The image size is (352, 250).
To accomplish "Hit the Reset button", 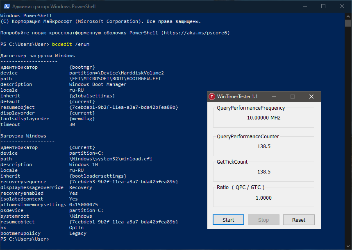I will (299, 220).
